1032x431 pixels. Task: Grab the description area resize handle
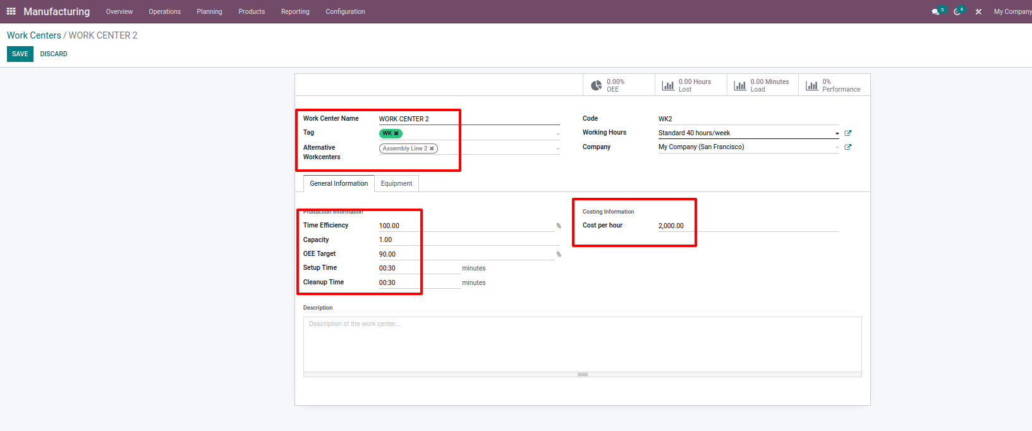point(583,375)
